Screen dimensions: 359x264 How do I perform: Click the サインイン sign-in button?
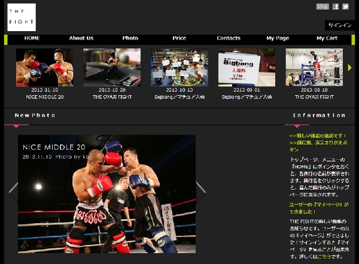click(x=340, y=25)
